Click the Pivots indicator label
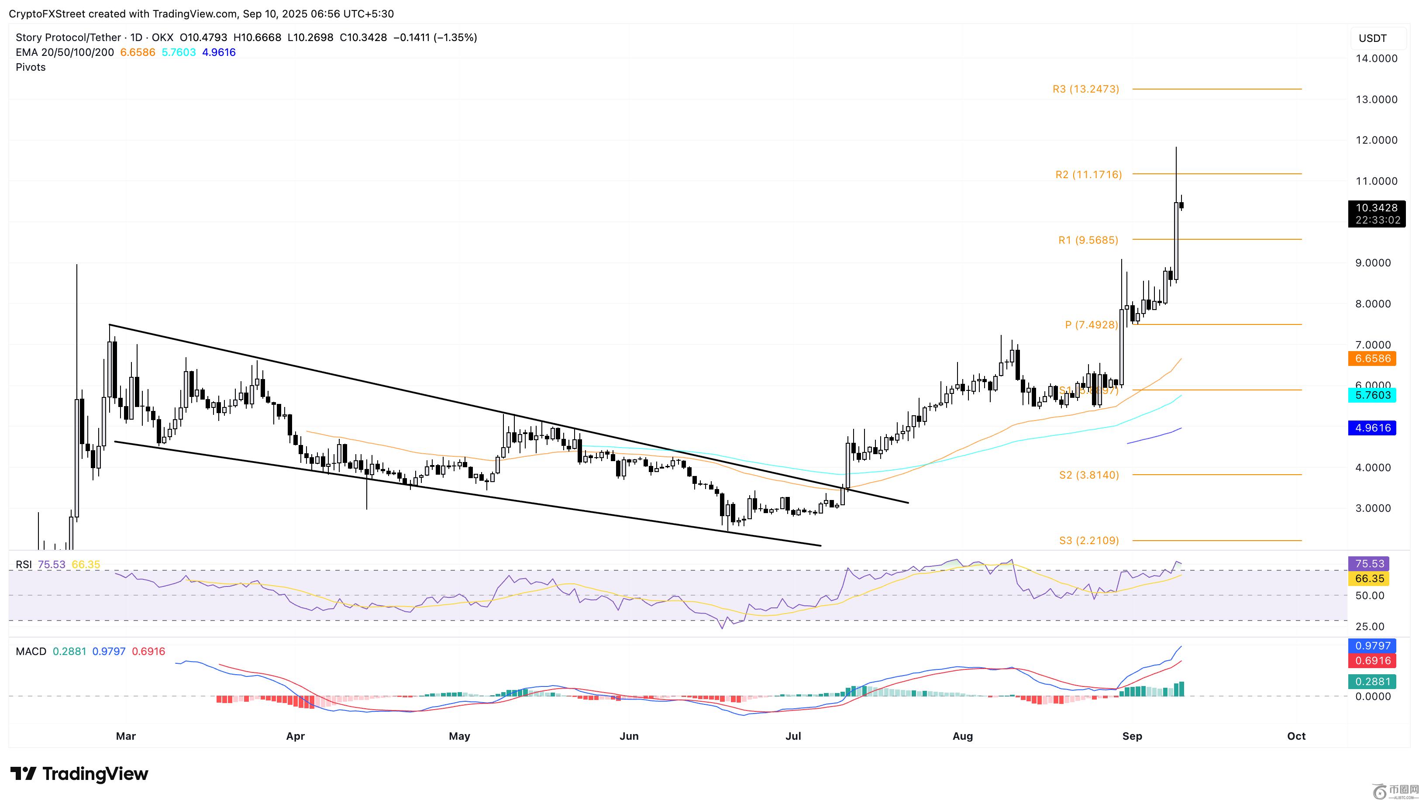1419x800 pixels. (x=31, y=67)
